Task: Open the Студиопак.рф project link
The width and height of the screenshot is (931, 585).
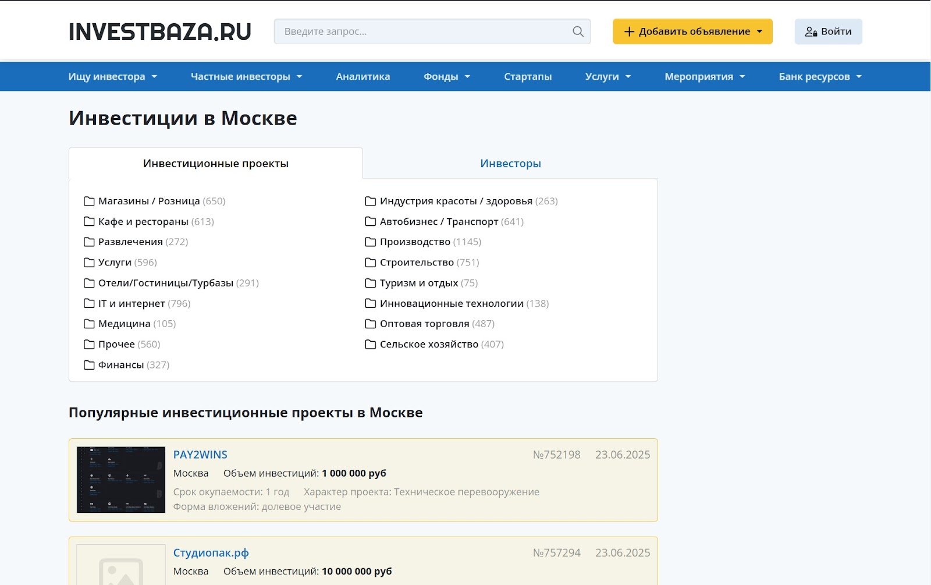Action: 211,553
